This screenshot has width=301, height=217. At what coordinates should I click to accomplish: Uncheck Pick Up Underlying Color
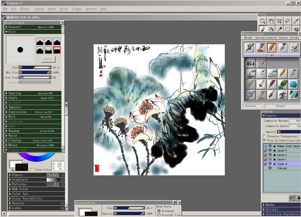(x=264, y=140)
